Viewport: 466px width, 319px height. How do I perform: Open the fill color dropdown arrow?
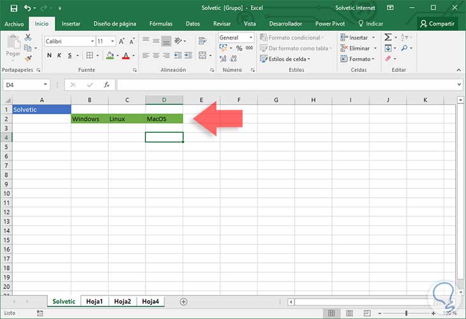[x=117, y=56]
